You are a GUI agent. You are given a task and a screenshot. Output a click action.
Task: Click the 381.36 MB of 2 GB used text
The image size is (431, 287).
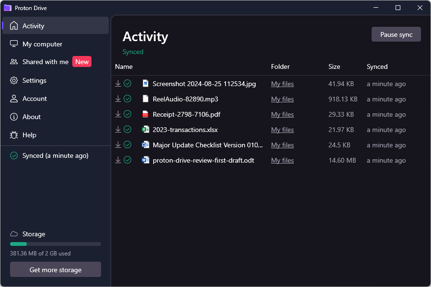[40, 253]
